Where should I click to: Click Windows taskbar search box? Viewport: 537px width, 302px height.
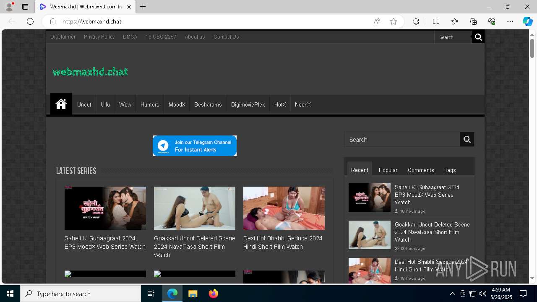[81, 294]
